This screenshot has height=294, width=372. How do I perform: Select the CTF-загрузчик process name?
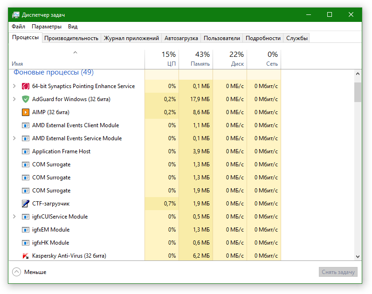click(51, 204)
